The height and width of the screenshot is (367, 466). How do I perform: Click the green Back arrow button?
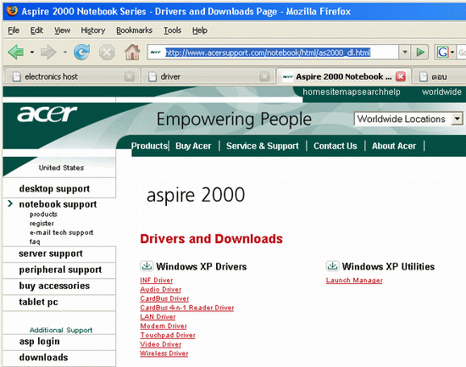[16, 53]
